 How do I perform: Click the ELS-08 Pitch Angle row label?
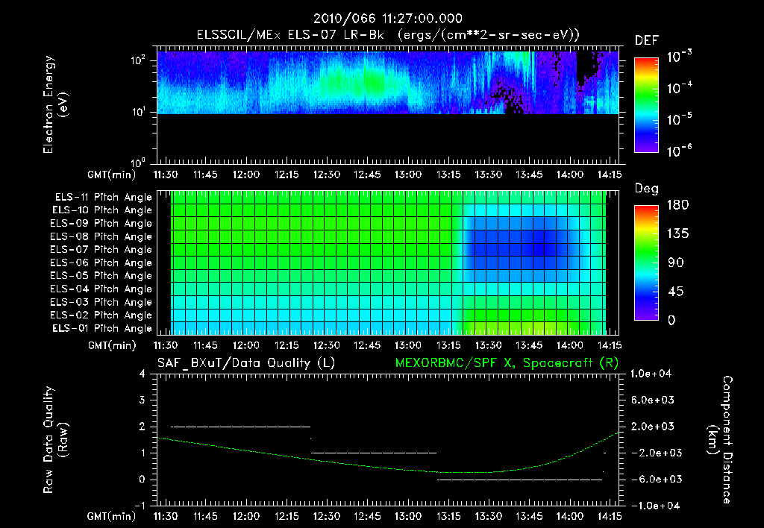[101, 236]
